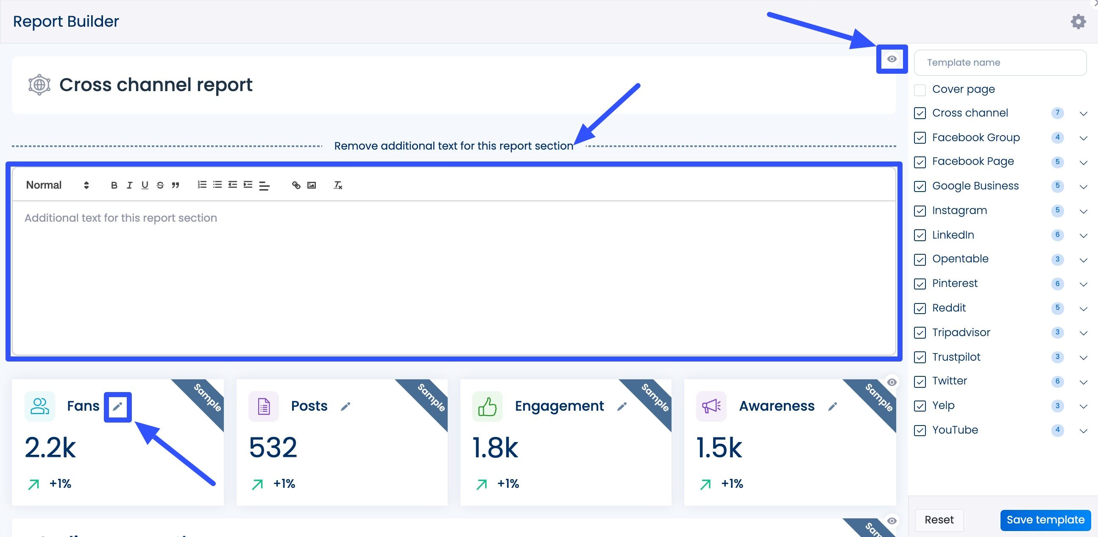Edit the Fans widget title with pencil icon
The image size is (1098, 537).
[118, 406]
